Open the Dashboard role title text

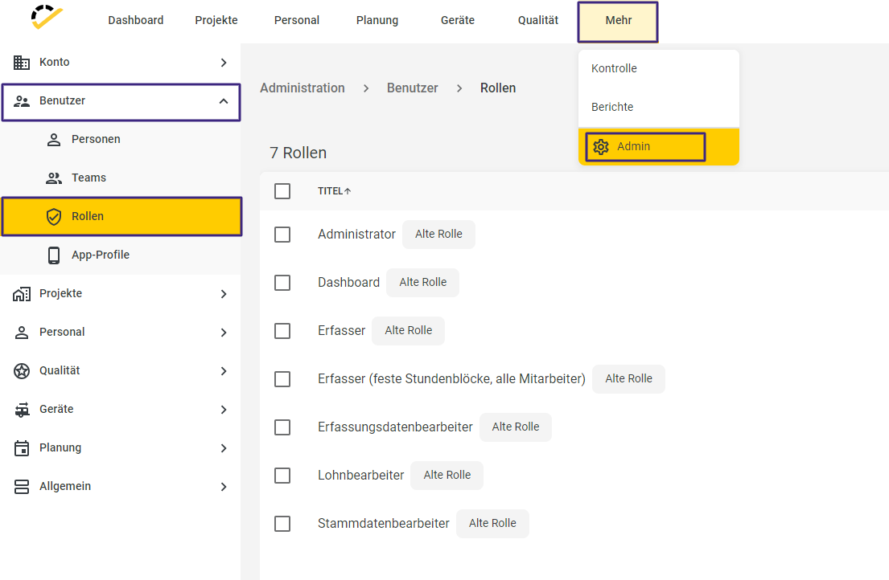[x=348, y=282]
